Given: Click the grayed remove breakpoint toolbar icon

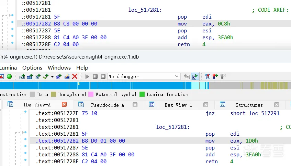Looking at the screenshot, I should 223,76.
